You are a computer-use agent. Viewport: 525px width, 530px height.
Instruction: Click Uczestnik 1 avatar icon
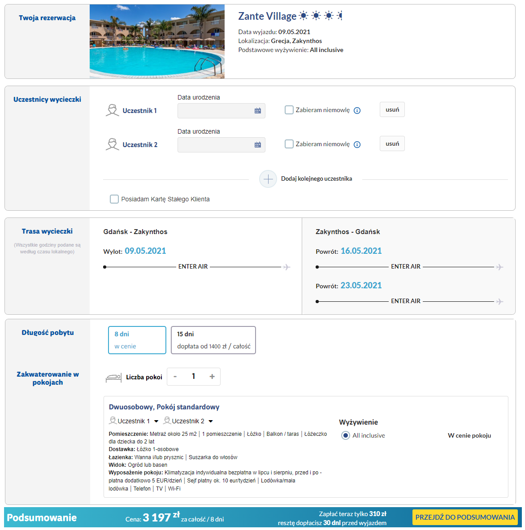pos(112,110)
